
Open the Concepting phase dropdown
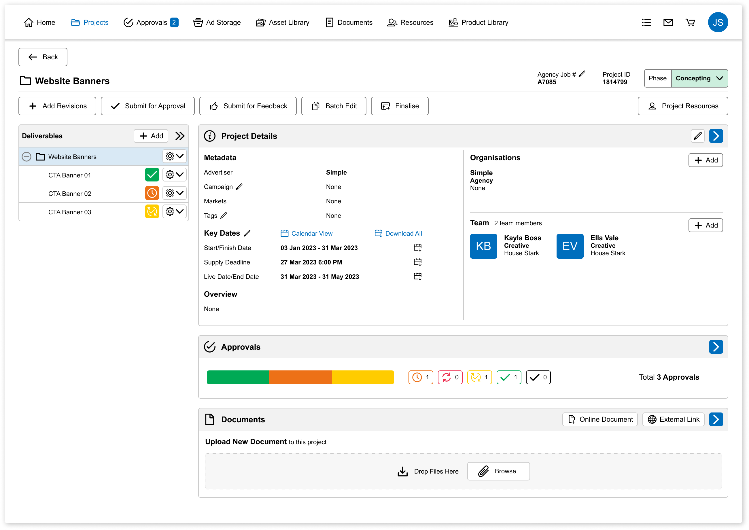tap(699, 78)
